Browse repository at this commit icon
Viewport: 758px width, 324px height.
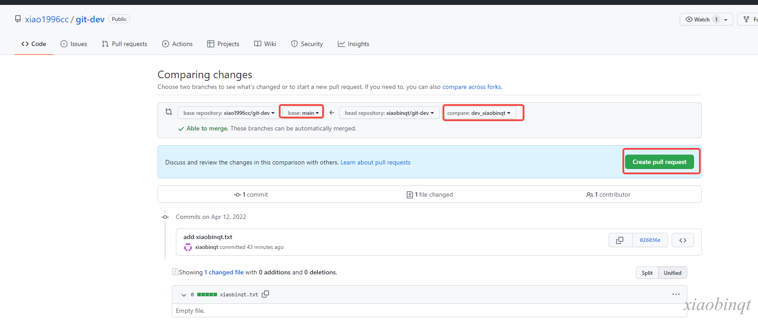pyautogui.click(x=683, y=240)
